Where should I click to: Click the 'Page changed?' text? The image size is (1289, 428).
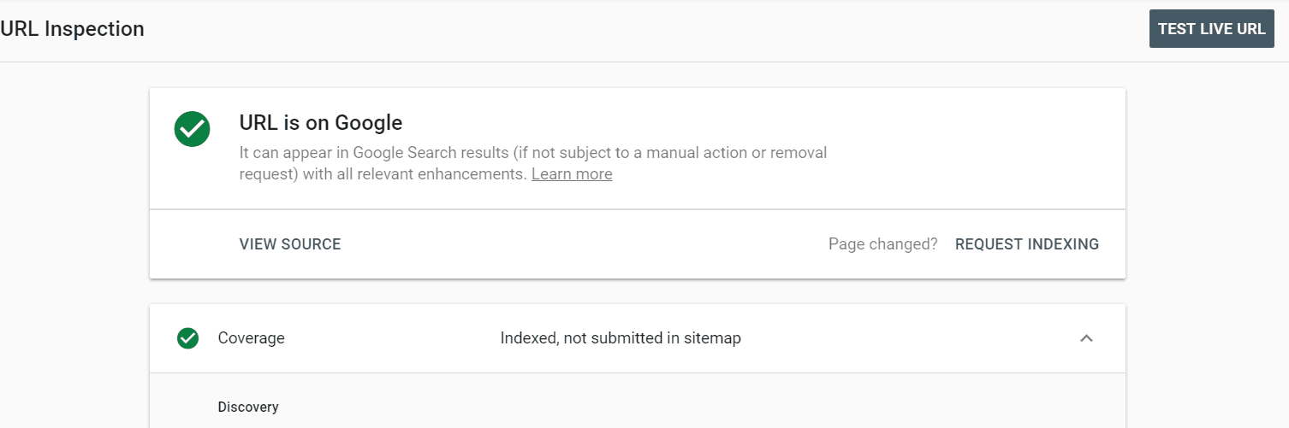point(882,244)
